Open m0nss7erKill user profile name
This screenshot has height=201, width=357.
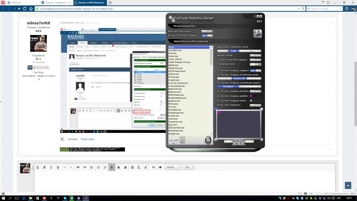click(x=39, y=23)
